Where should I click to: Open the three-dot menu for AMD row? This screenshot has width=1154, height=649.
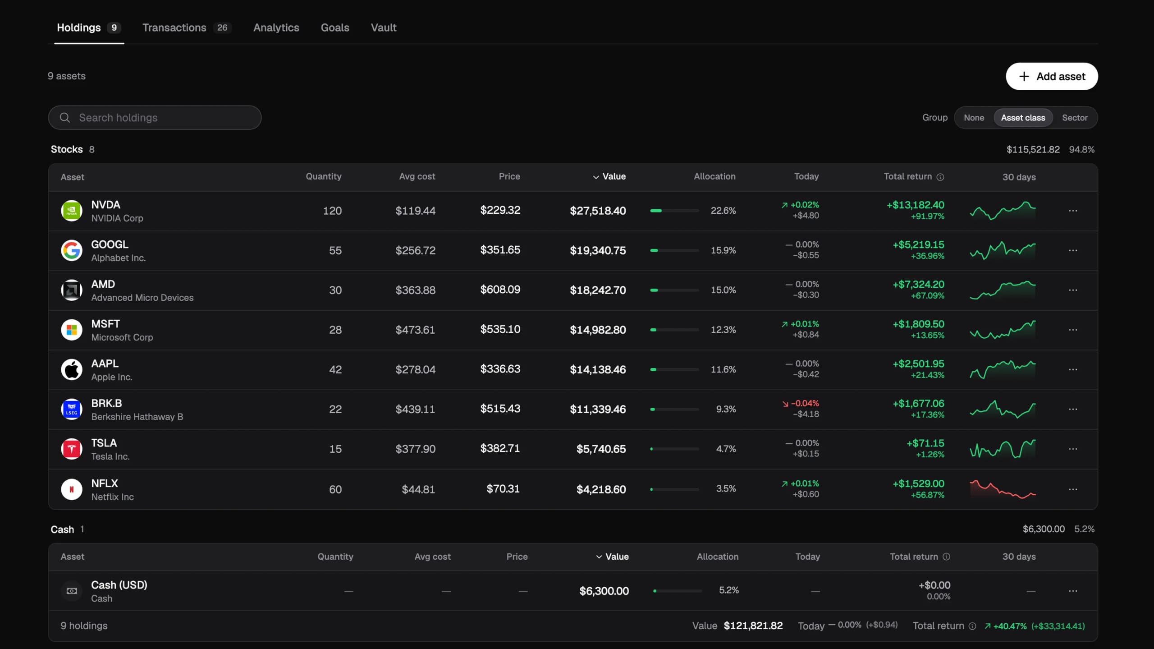tap(1073, 290)
